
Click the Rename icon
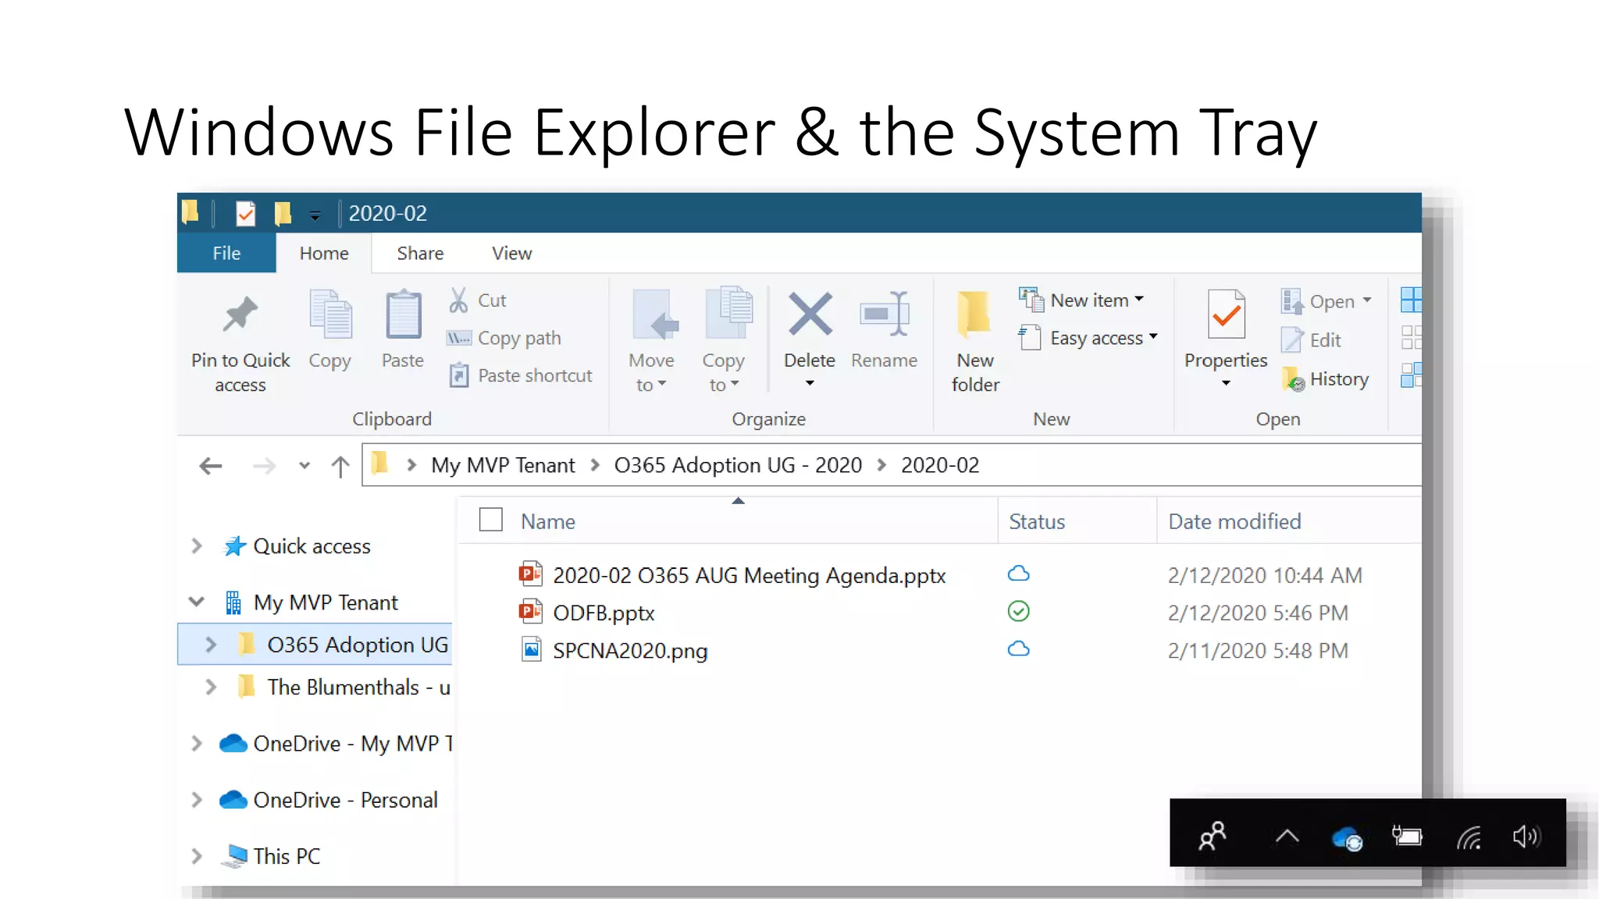pos(885,314)
